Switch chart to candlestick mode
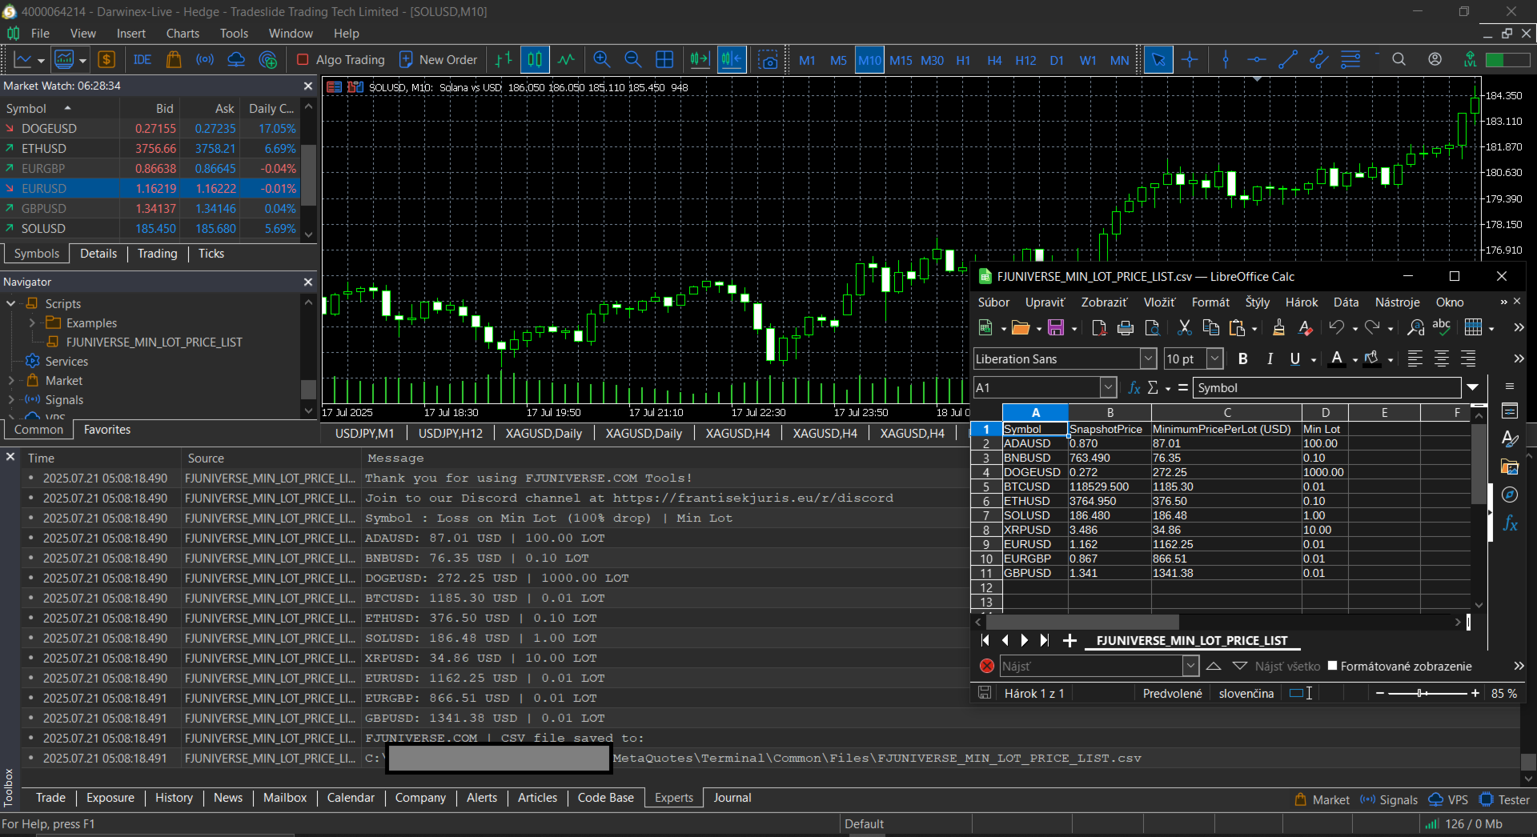The image size is (1537, 837). (x=535, y=60)
